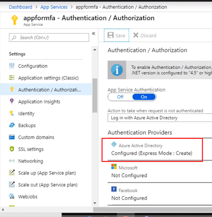Image resolution: width=212 pixels, height=217 pixels.
Task: Click the Save floppy disk icon
Action: click(110, 35)
